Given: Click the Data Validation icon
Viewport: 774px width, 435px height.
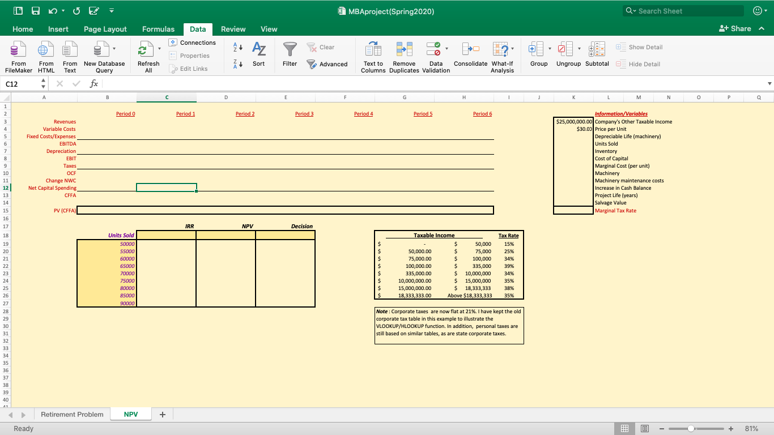Looking at the screenshot, I should point(433,49).
